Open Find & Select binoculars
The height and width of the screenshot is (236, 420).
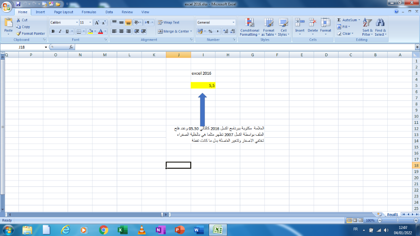tap(381, 27)
